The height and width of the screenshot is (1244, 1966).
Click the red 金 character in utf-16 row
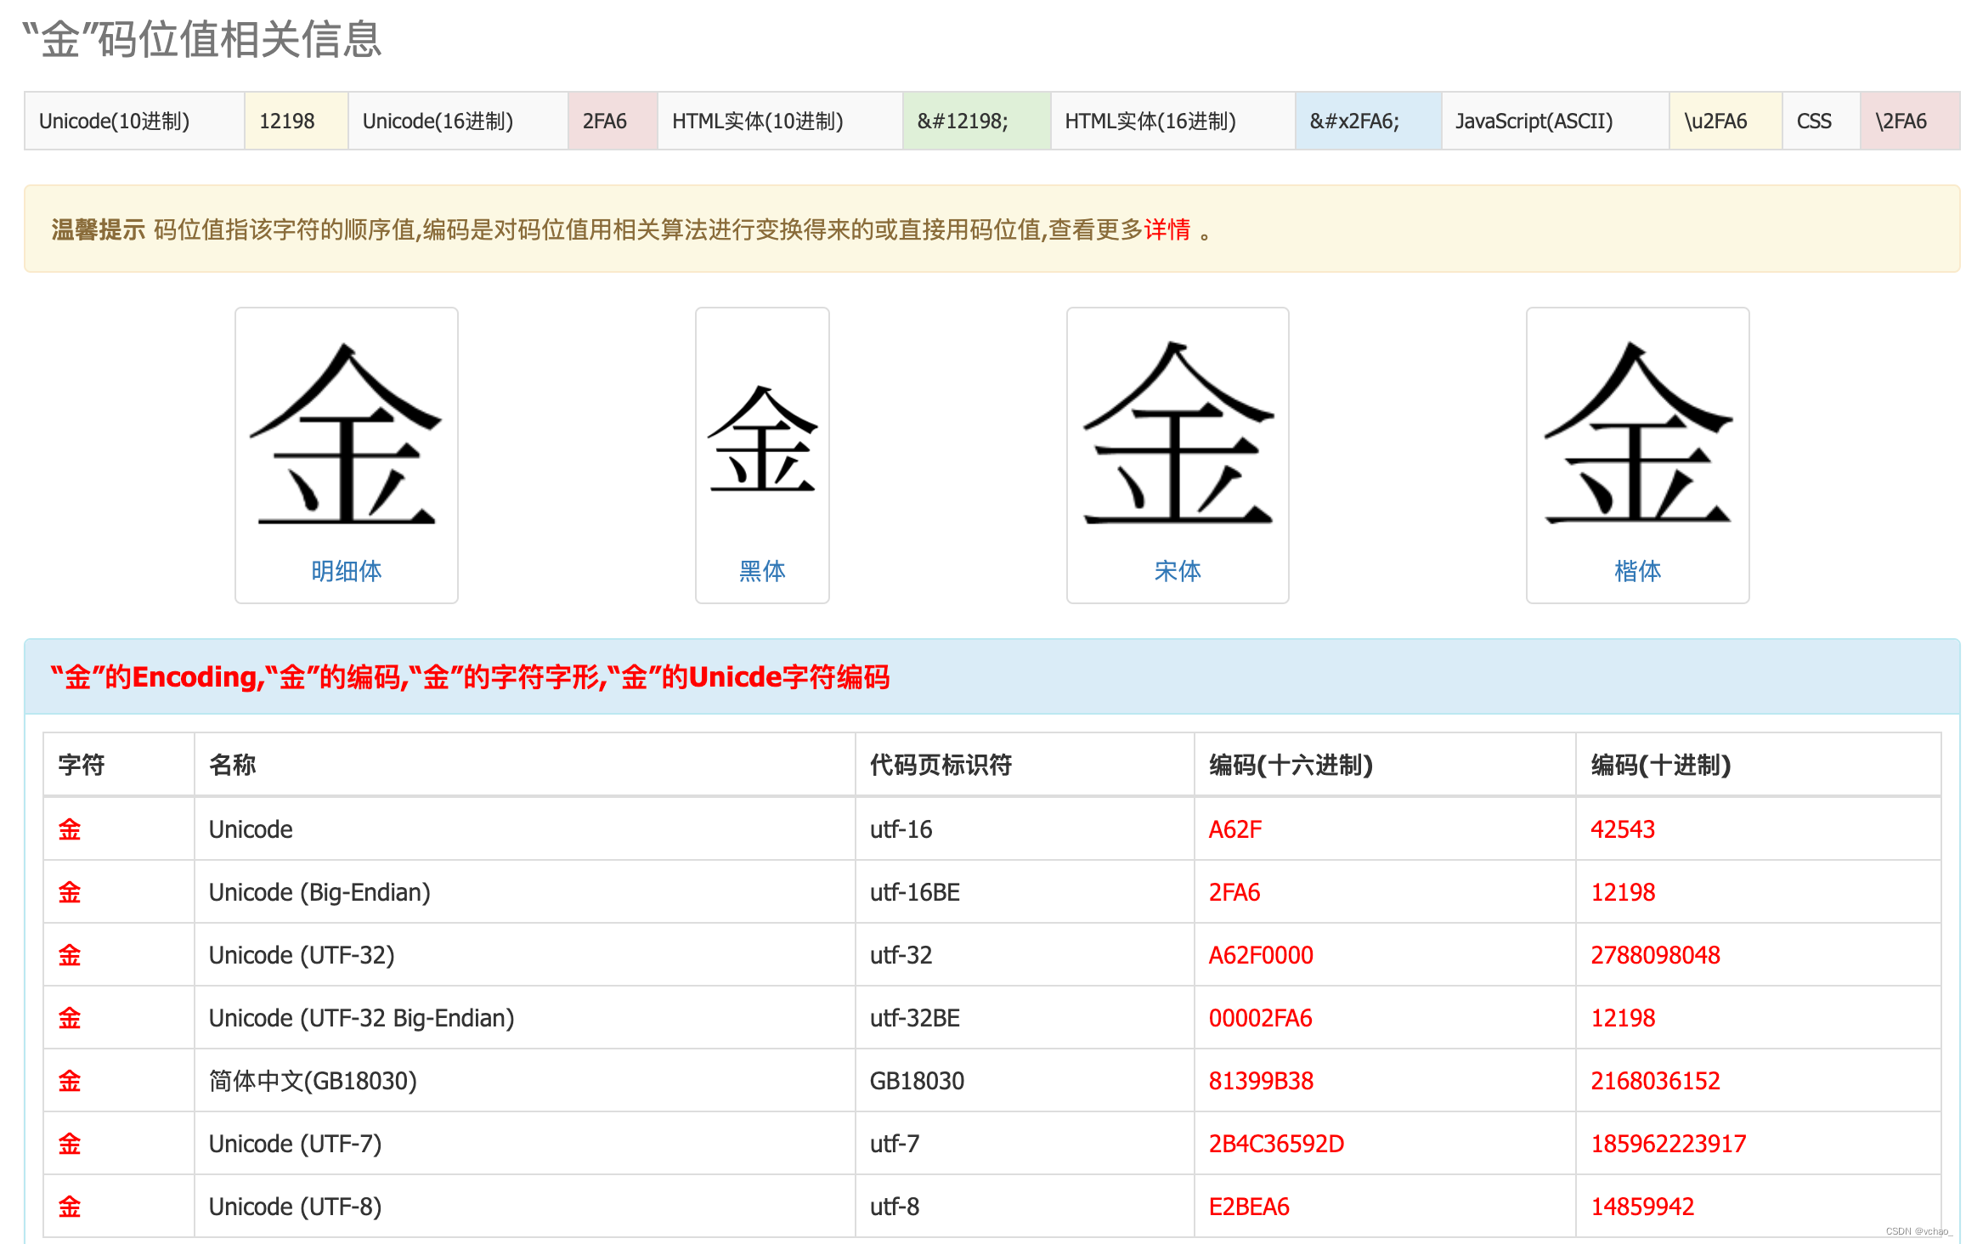pyautogui.click(x=70, y=829)
